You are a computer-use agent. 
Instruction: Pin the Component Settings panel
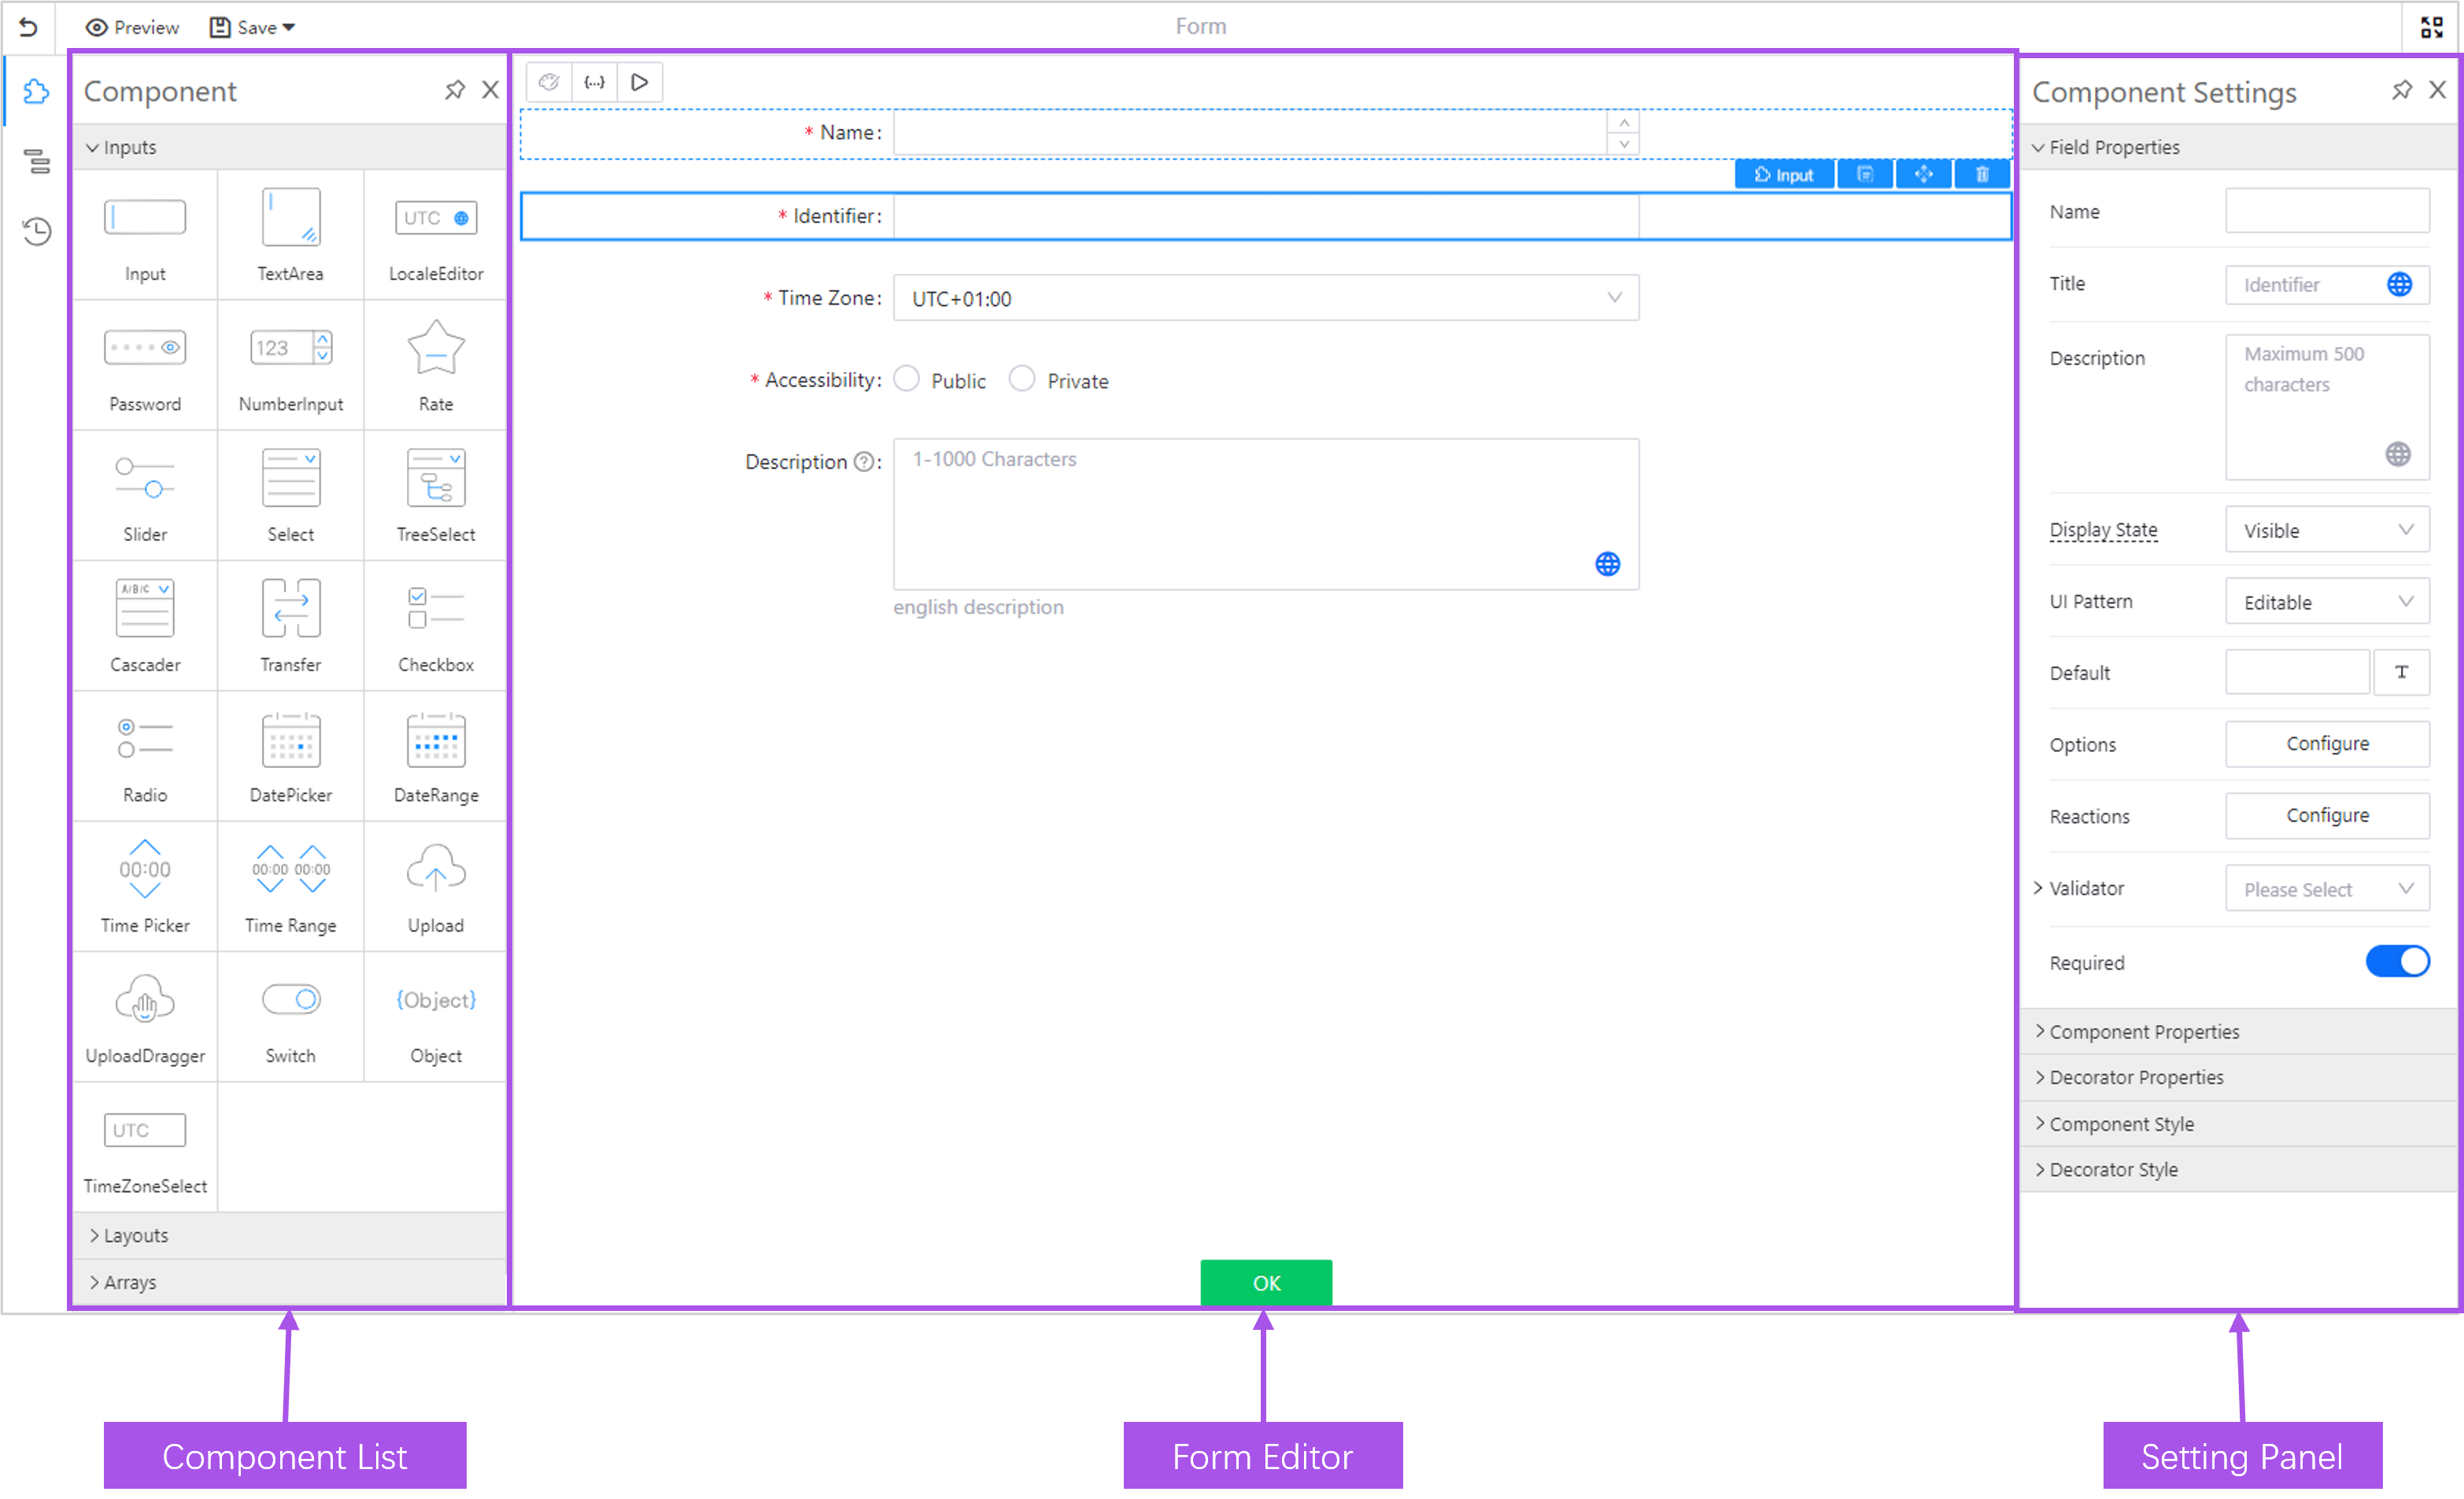click(x=2401, y=91)
